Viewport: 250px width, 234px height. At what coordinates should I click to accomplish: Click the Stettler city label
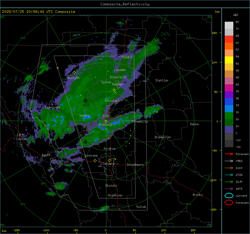coord(162,80)
